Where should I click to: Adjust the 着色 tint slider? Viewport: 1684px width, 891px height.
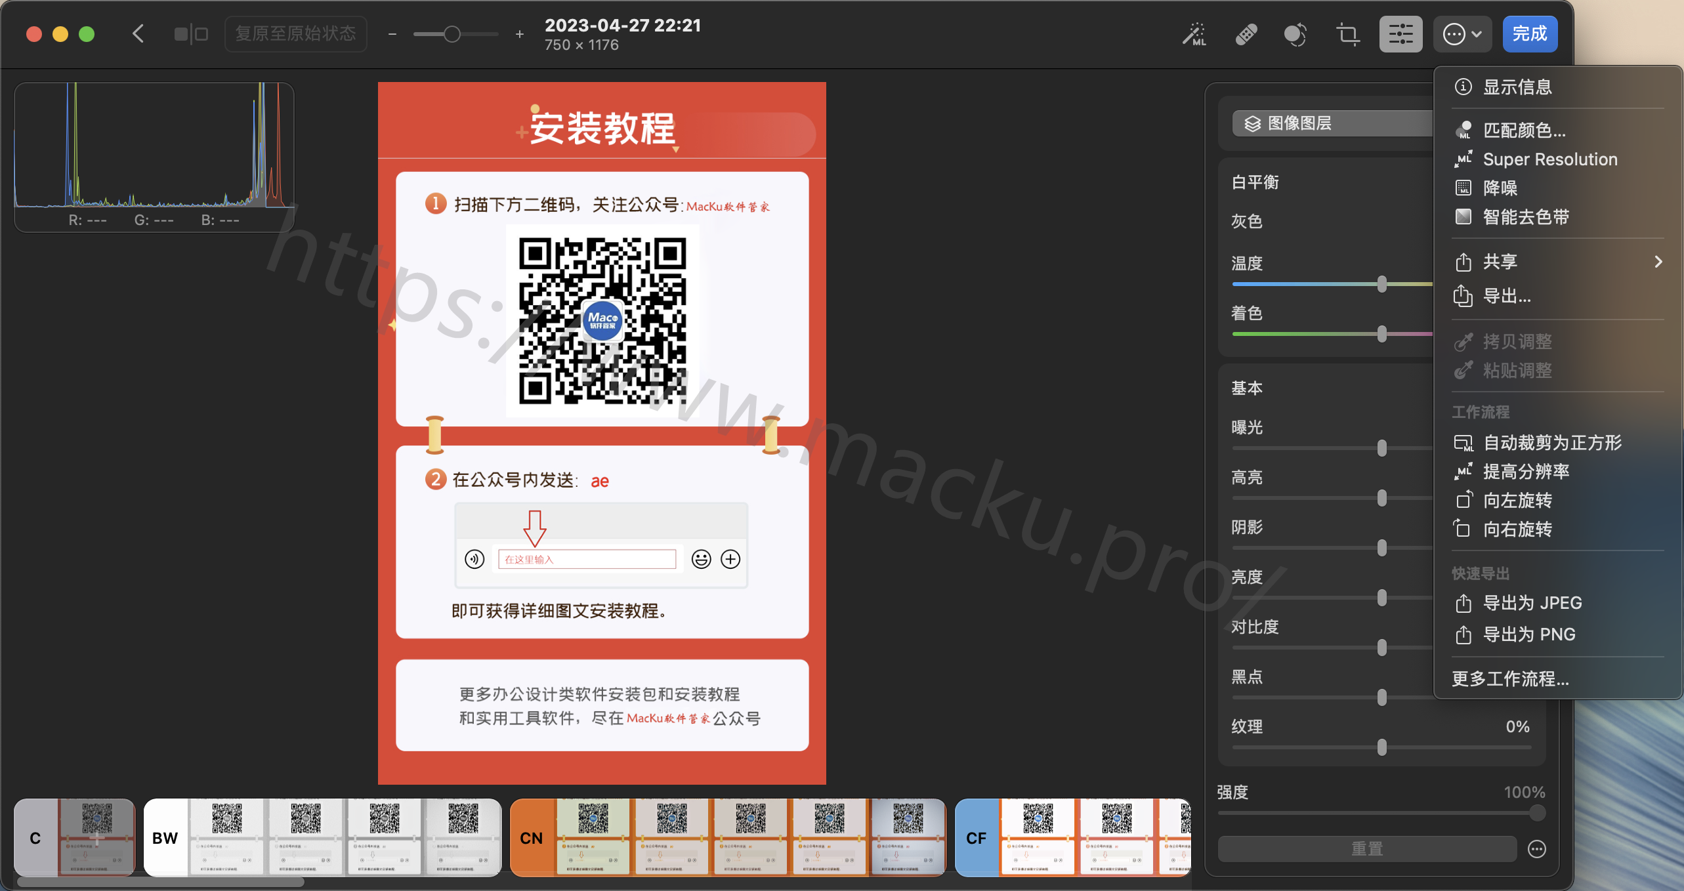click(x=1381, y=334)
